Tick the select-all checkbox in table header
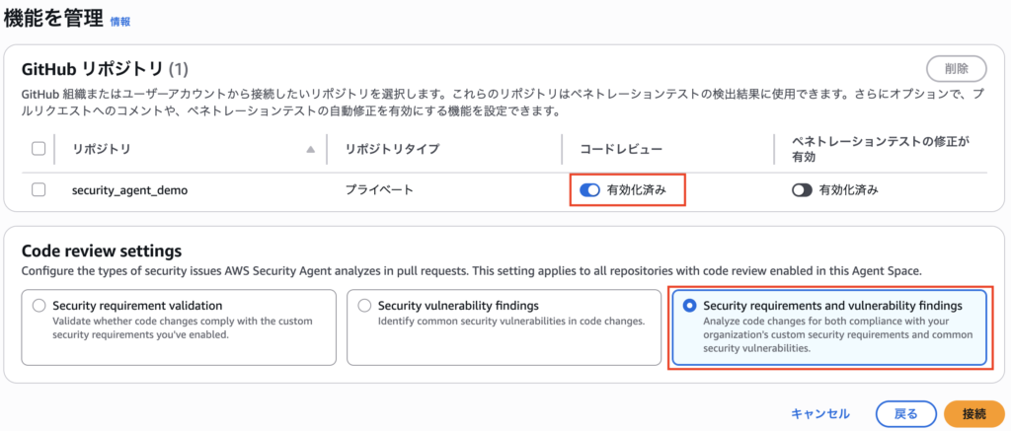The height and width of the screenshot is (431, 1011). point(39,149)
